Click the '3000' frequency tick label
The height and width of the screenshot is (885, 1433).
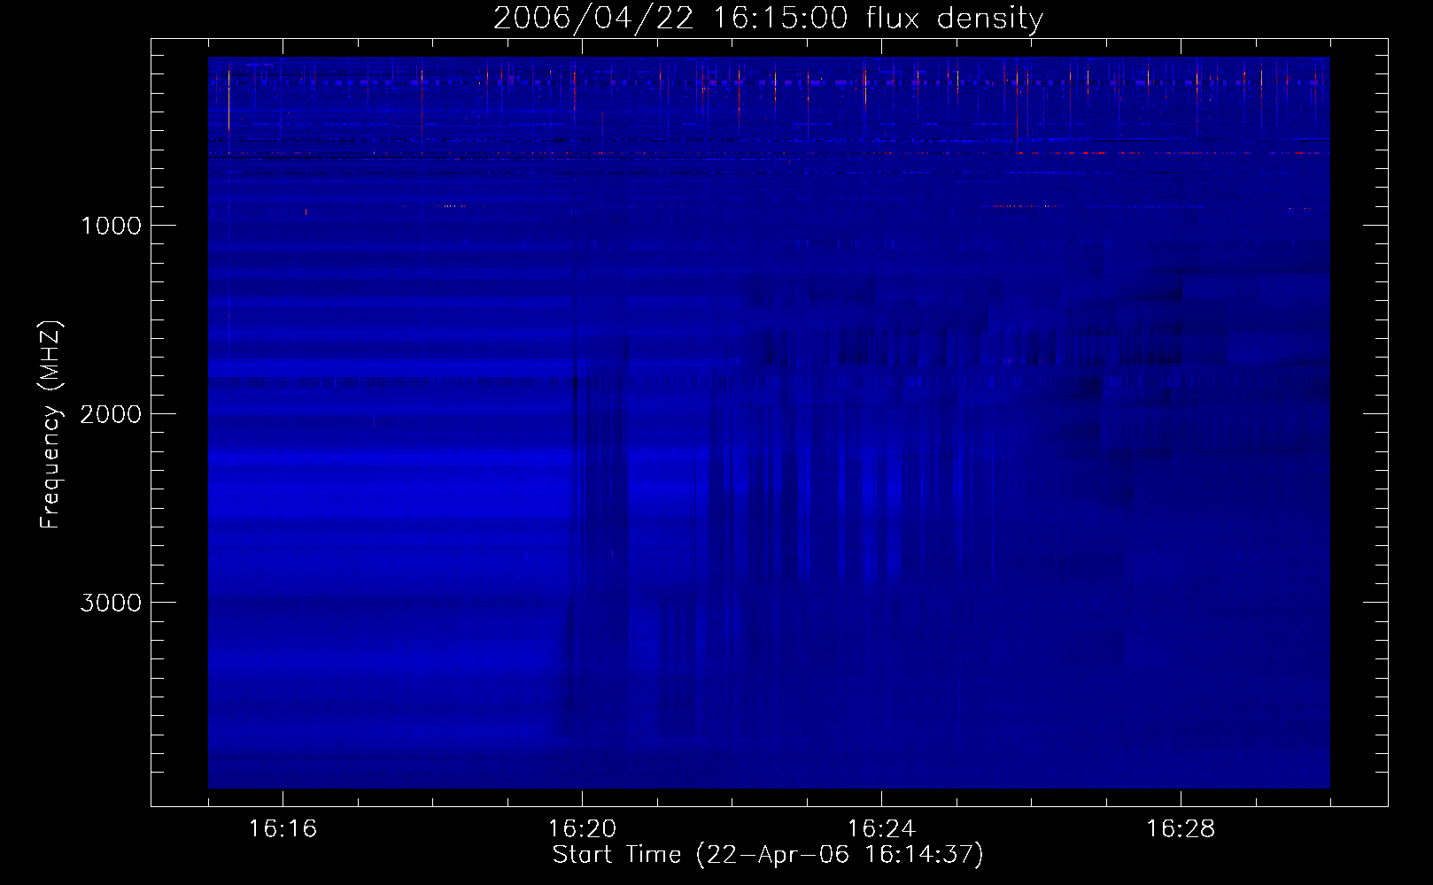click(111, 603)
